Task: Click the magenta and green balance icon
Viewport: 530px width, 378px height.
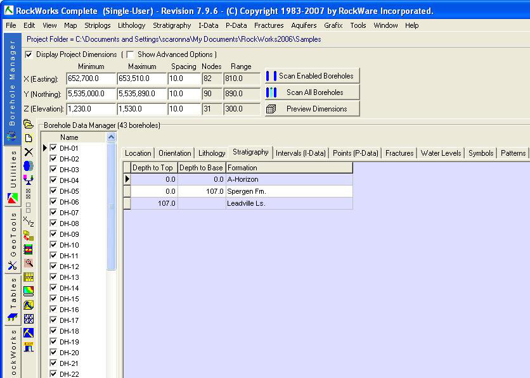Action: coord(29,180)
